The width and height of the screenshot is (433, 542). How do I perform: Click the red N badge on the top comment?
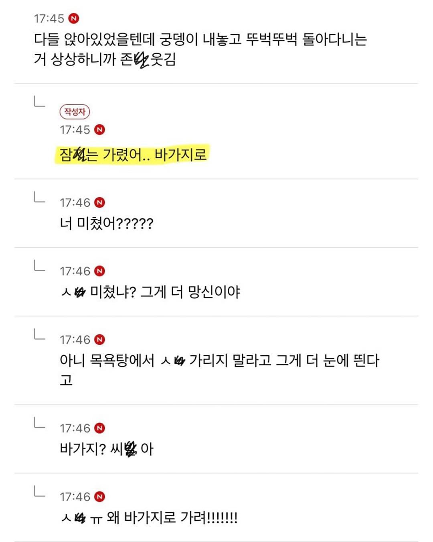tap(74, 18)
